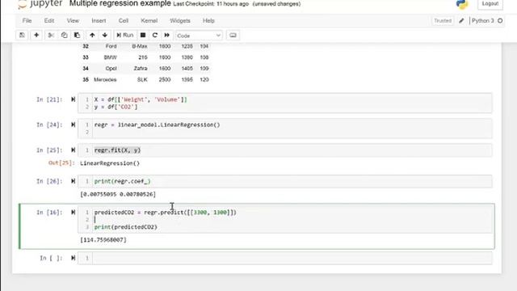517x291 pixels.
Task: Move the selected cell down
Action: [x=105, y=36]
